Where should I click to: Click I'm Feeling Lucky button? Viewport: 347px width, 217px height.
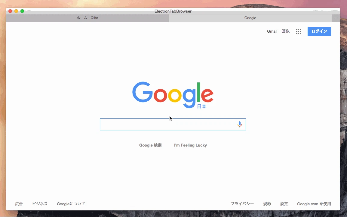pos(190,145)
